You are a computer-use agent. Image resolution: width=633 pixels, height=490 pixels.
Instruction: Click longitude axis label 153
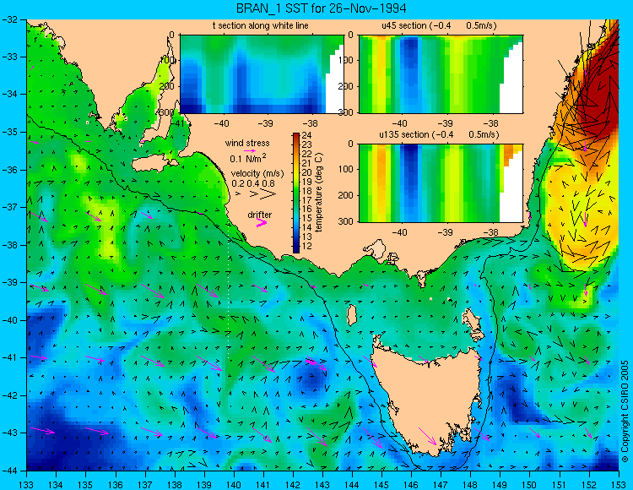click(619, 485)
